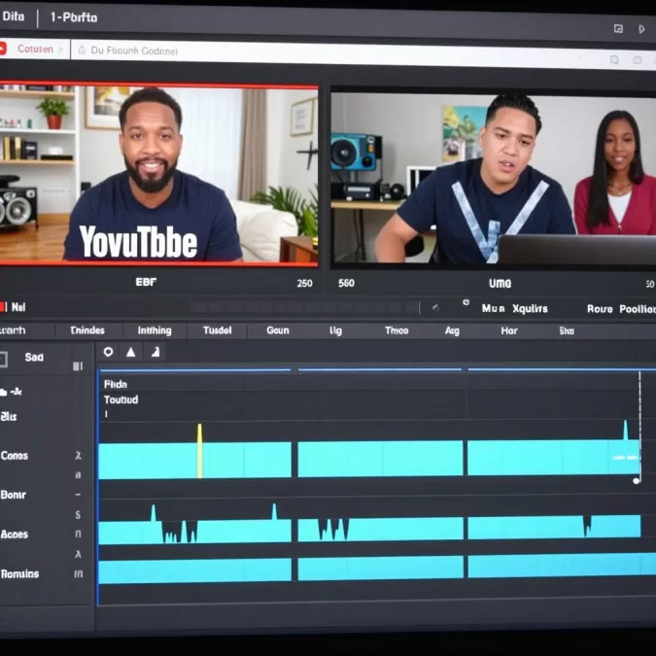This screenshot has height=656, width=656.
Task: Open the Ilg tab
Action: pos(335,331)
